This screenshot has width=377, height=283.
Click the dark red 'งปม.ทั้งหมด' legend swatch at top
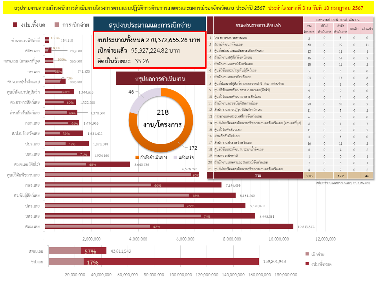[x=15, y=24]
